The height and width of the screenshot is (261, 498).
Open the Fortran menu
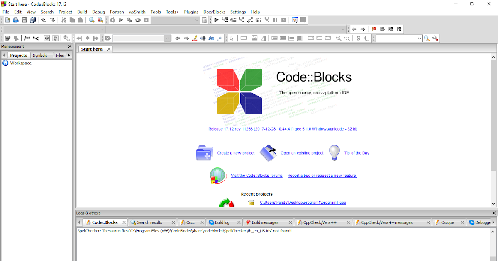click(x=117, y=12)
